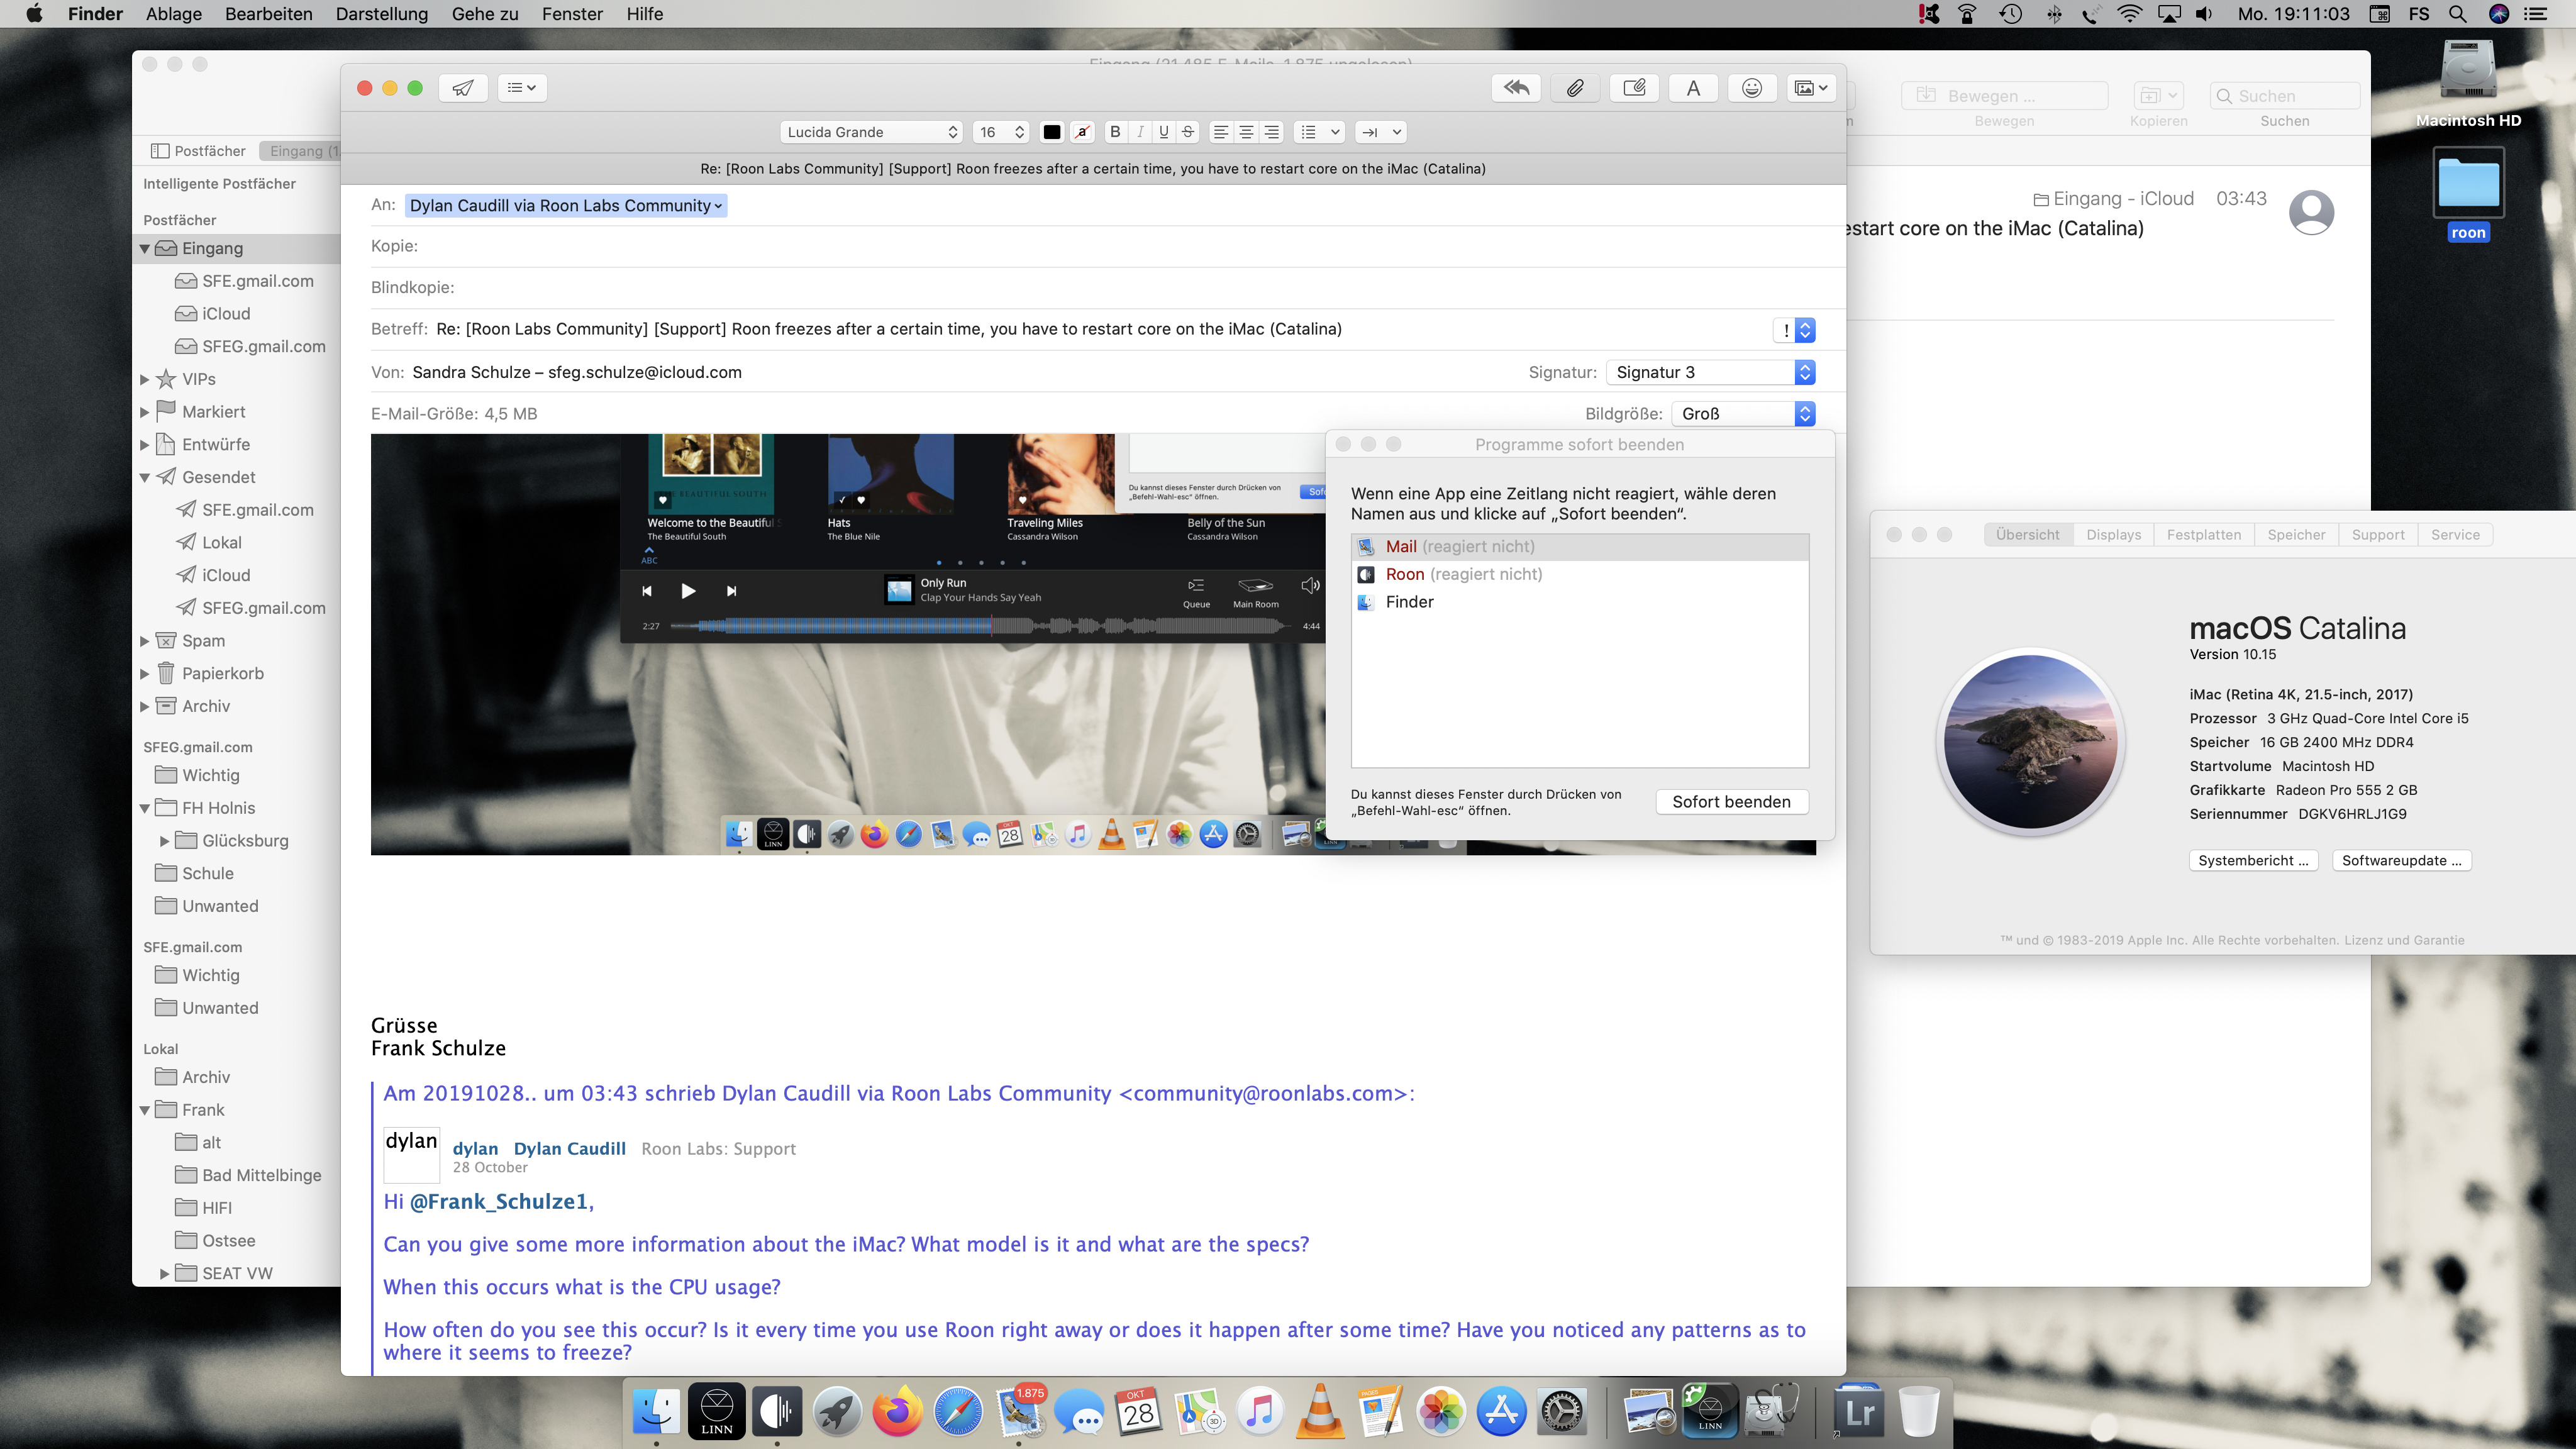This screenshot has height=1449, width=2576.
Task: Open the markup/edit attachment icon
Action: coord(1634,88)
